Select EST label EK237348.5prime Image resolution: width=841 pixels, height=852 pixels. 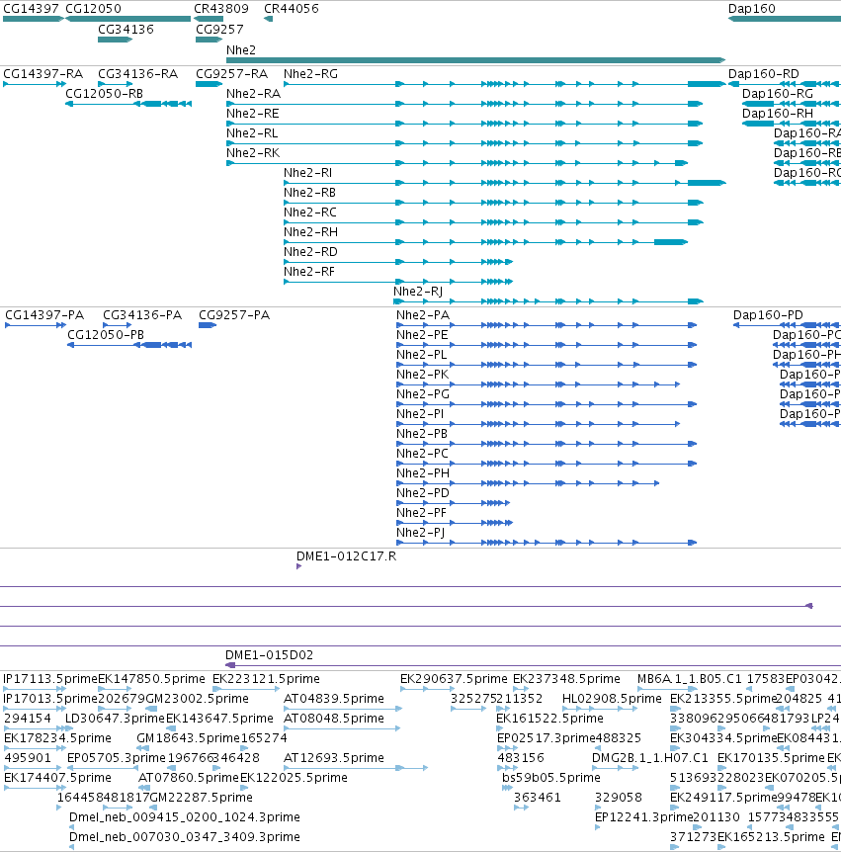(x=566, y=679)
